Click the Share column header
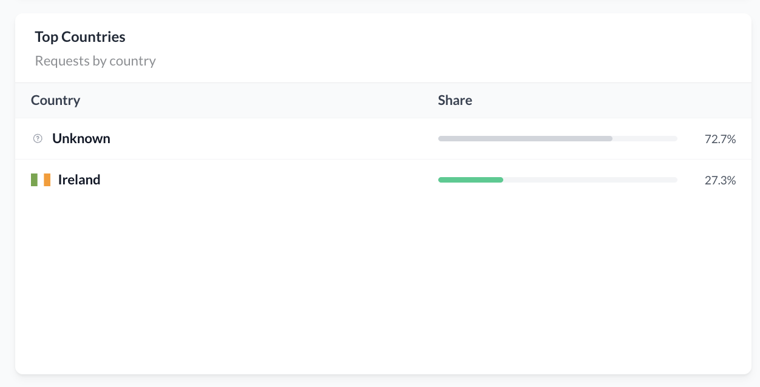 pyautogui.click(x=455, y=100)
